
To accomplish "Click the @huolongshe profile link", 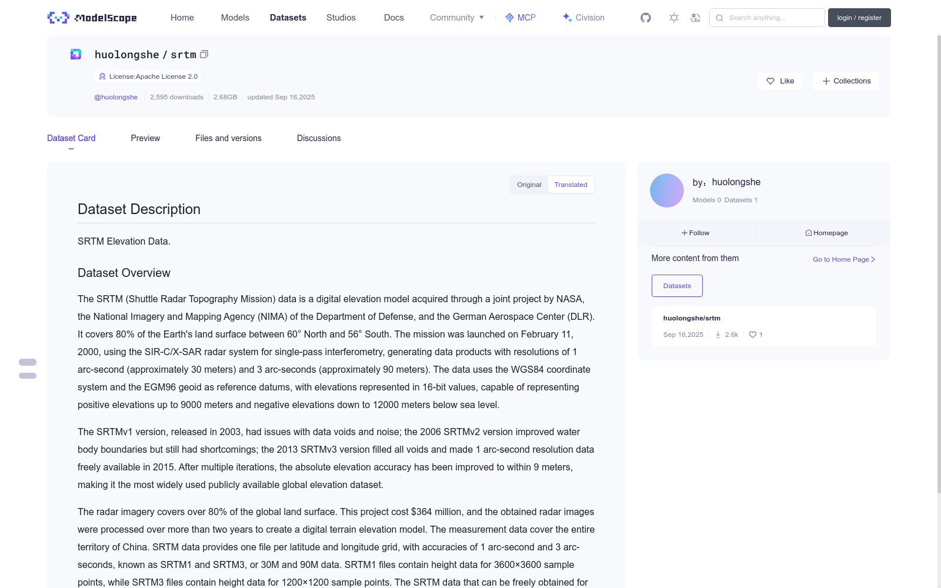I will pos(116,97).
